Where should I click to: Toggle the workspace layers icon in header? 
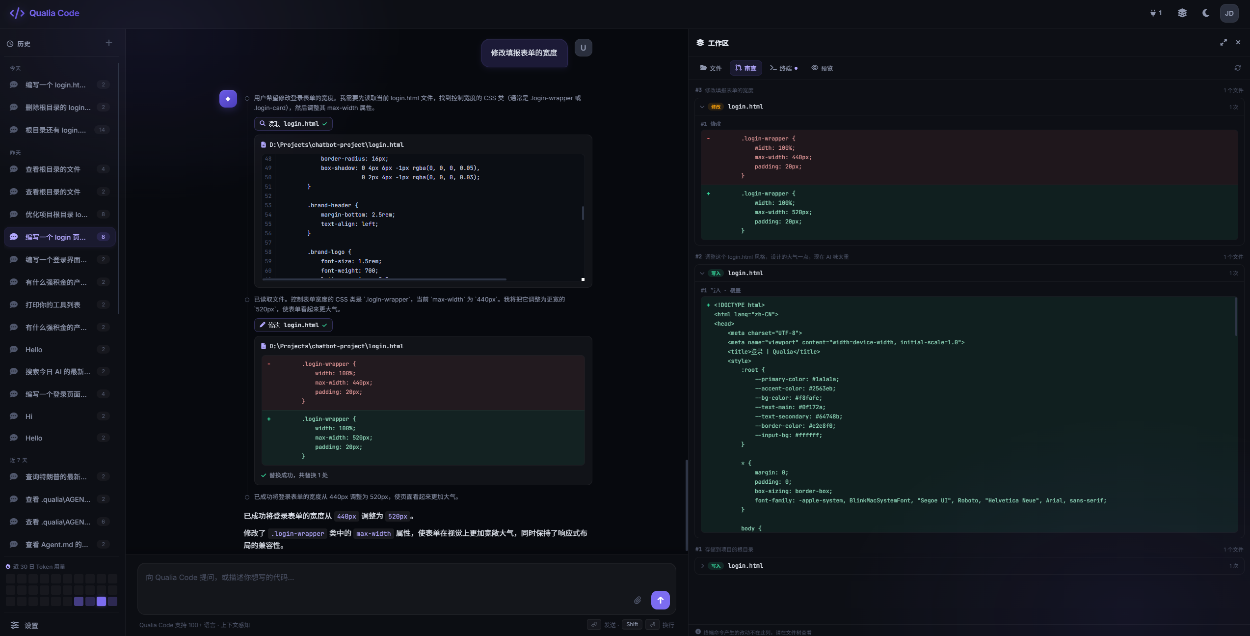click(x=1182, y=13)
